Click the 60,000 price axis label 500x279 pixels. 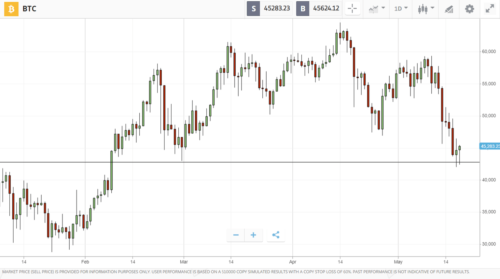pyautogui.click(x=489, y=51)
